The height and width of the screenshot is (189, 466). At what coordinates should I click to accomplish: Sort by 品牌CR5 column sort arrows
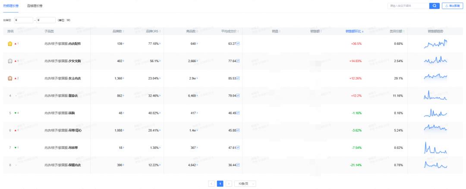pos(160,31)
